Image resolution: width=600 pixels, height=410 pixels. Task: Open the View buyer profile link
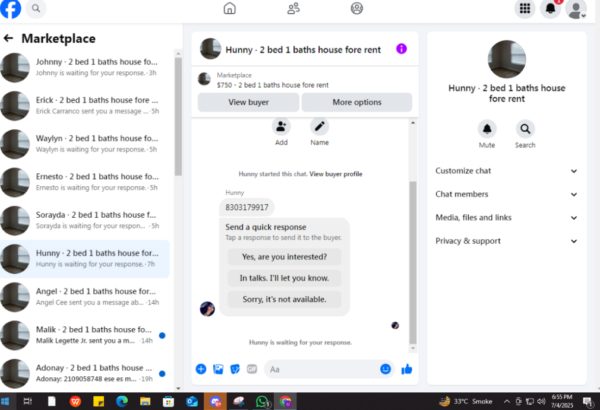[x=336, y=174]
